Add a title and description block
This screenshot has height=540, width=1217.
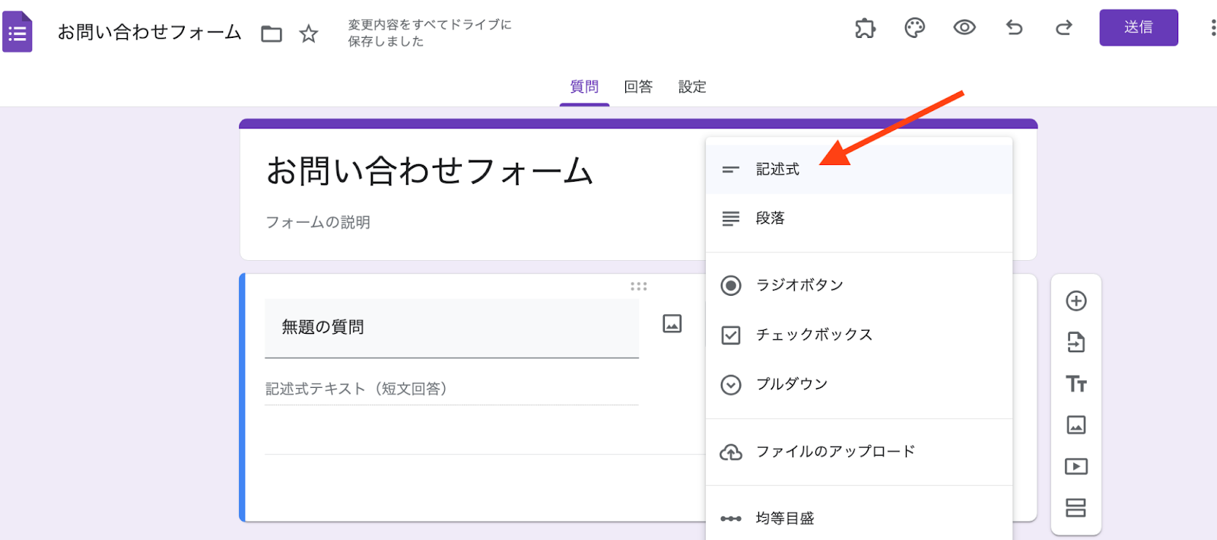1076,383
